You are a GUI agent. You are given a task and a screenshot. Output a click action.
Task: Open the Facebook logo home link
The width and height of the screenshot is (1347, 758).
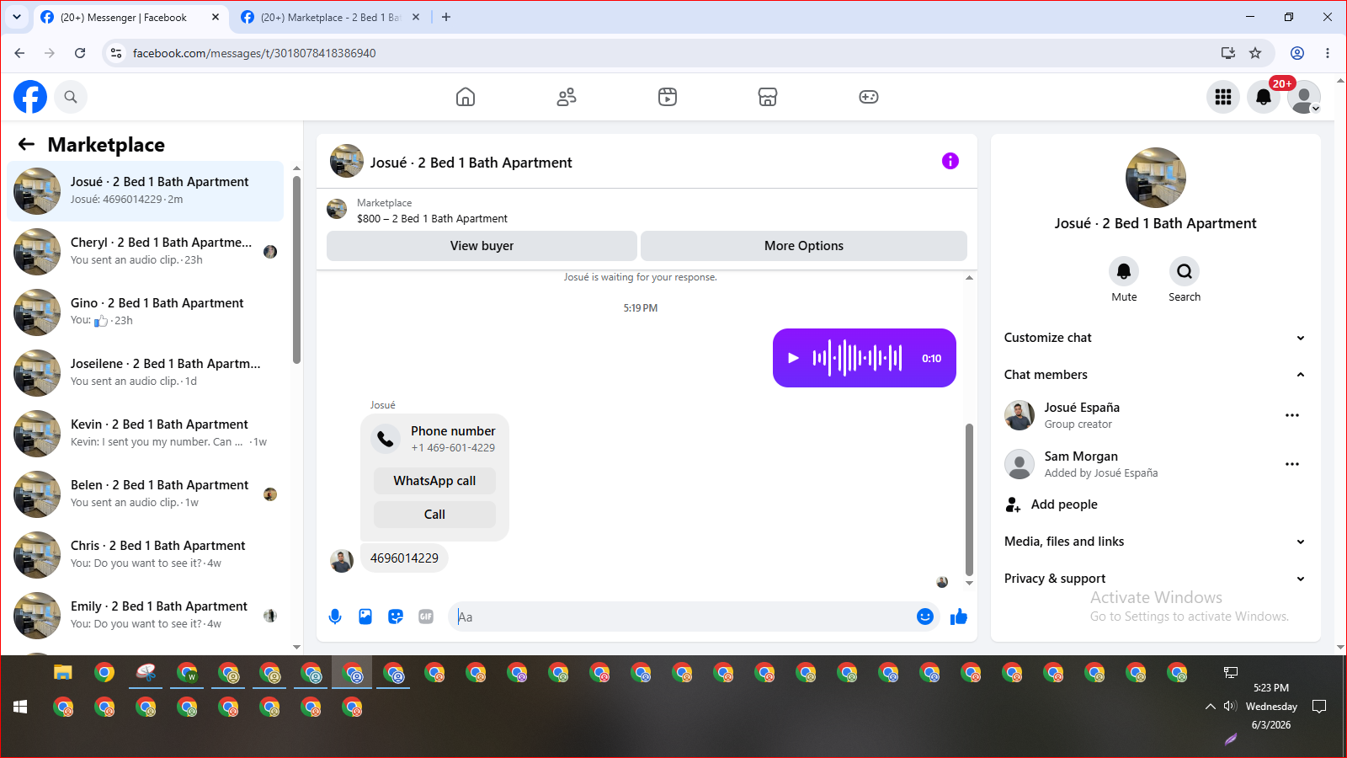pyautogui.click(x=30, y=97)
